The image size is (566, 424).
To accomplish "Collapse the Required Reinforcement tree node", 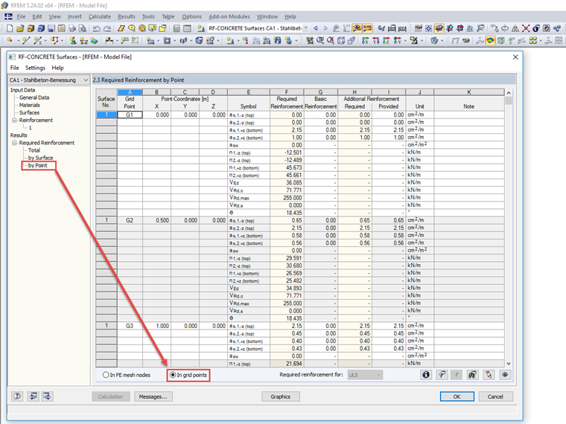I will click(x=14, y=143).
